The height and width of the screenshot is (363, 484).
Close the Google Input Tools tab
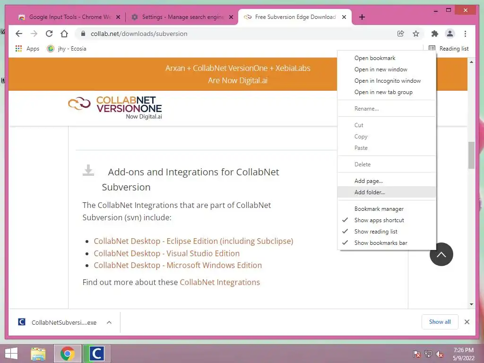pos(118,17)
